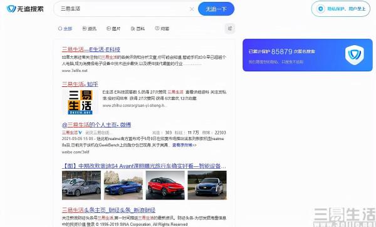Click the www.3elife.net URL text
The width and height of the screenshot is (376, 227).
[x=75, y=71]
